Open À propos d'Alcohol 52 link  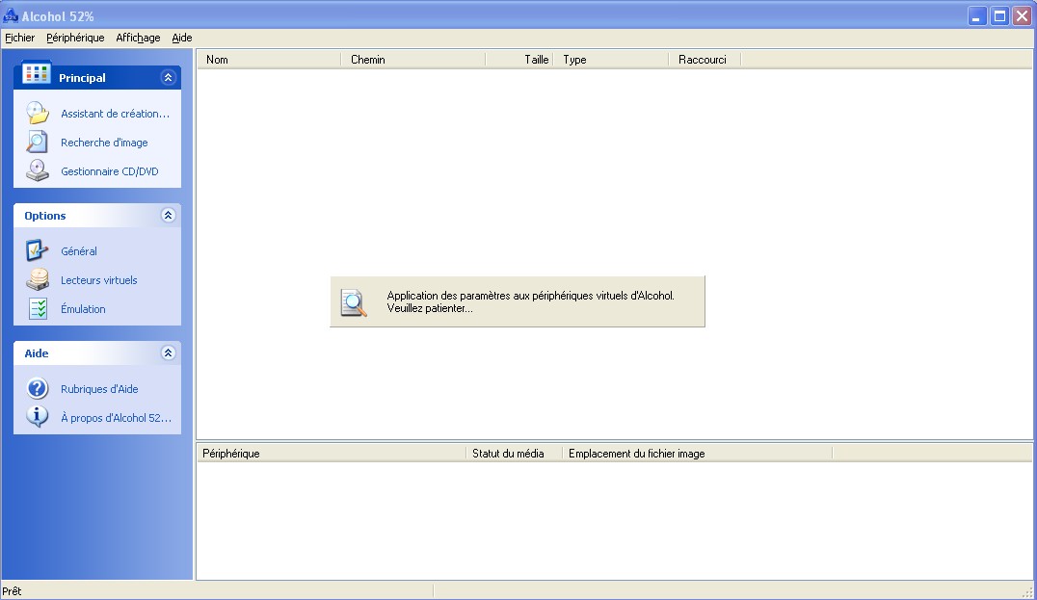point(117,418)
